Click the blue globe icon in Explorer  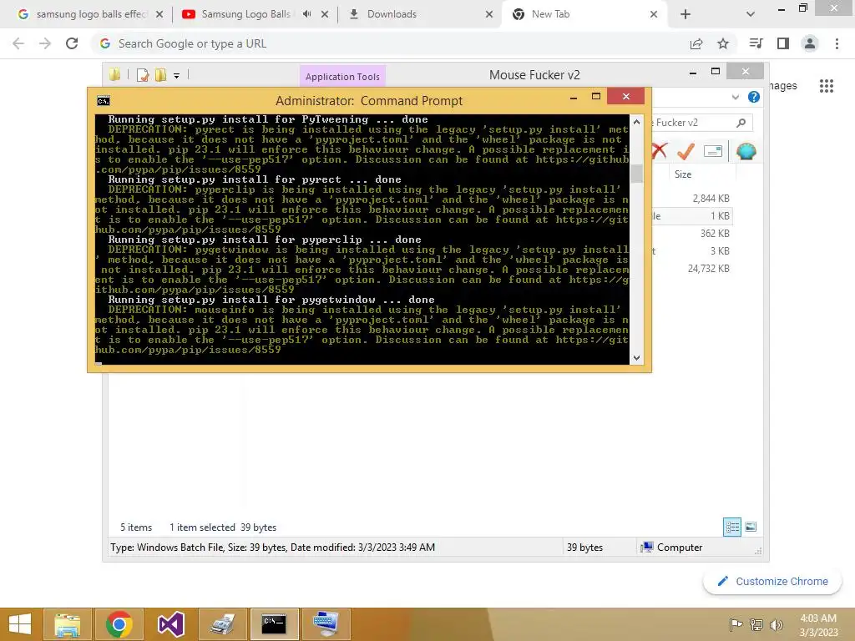click(x=746, y=151)
